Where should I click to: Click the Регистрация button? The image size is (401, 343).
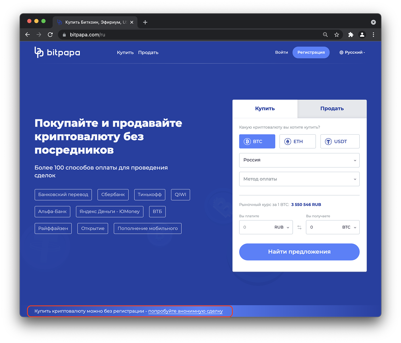311,52
